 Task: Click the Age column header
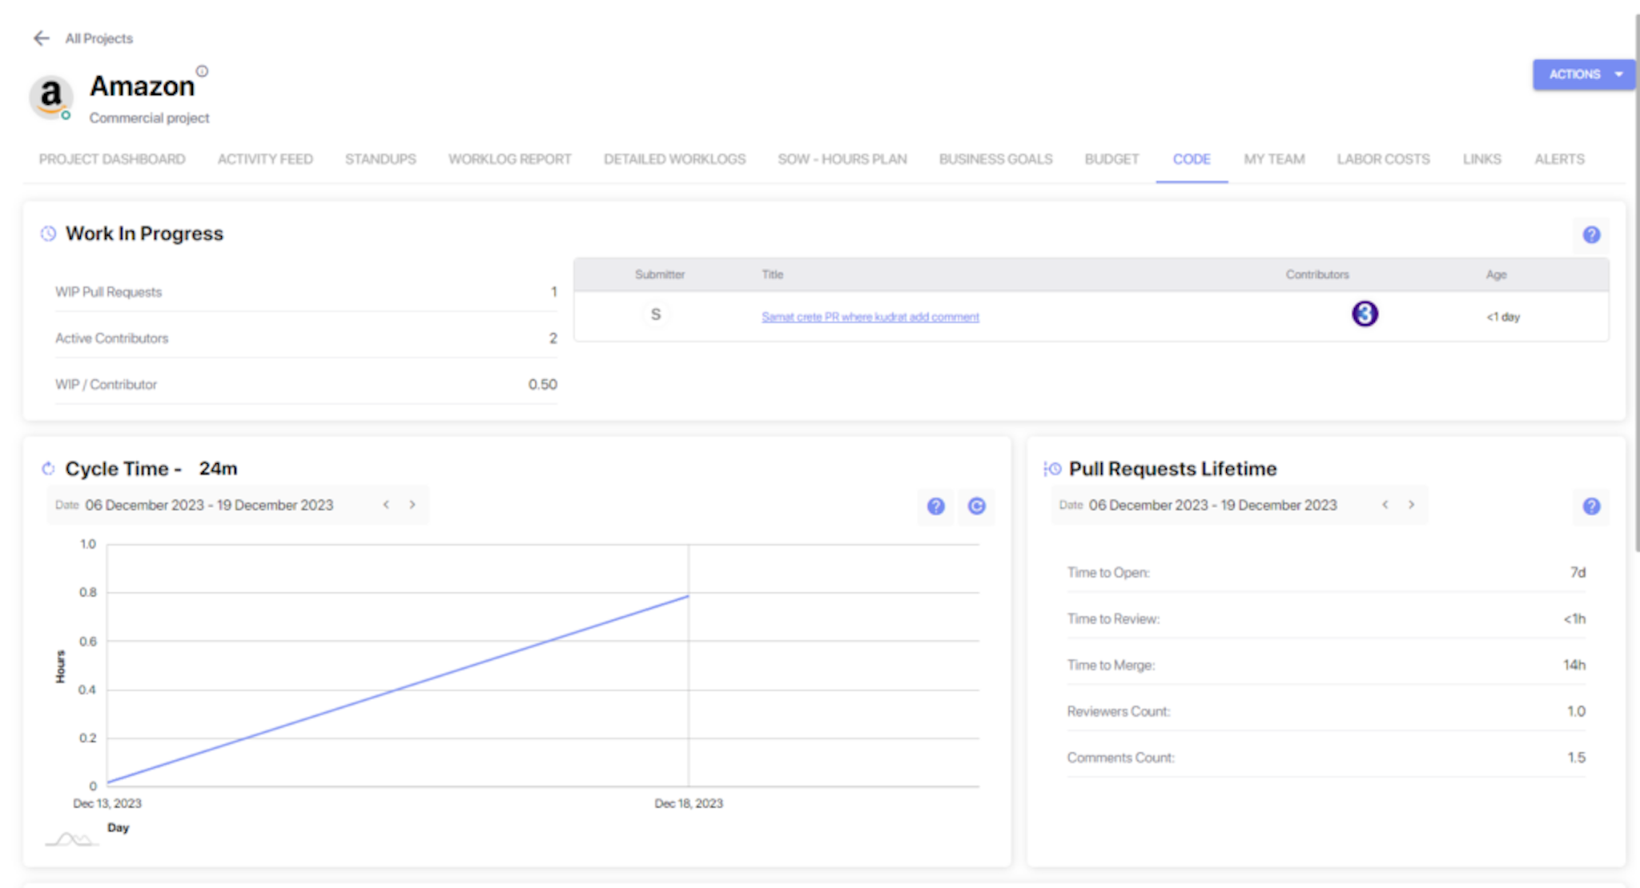1496,274
